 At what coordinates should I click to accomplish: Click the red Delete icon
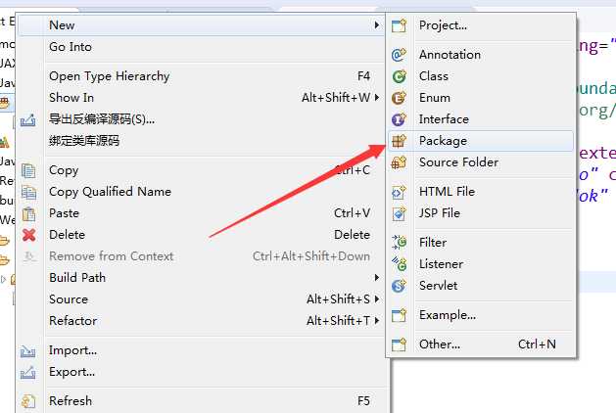[29, 235]
